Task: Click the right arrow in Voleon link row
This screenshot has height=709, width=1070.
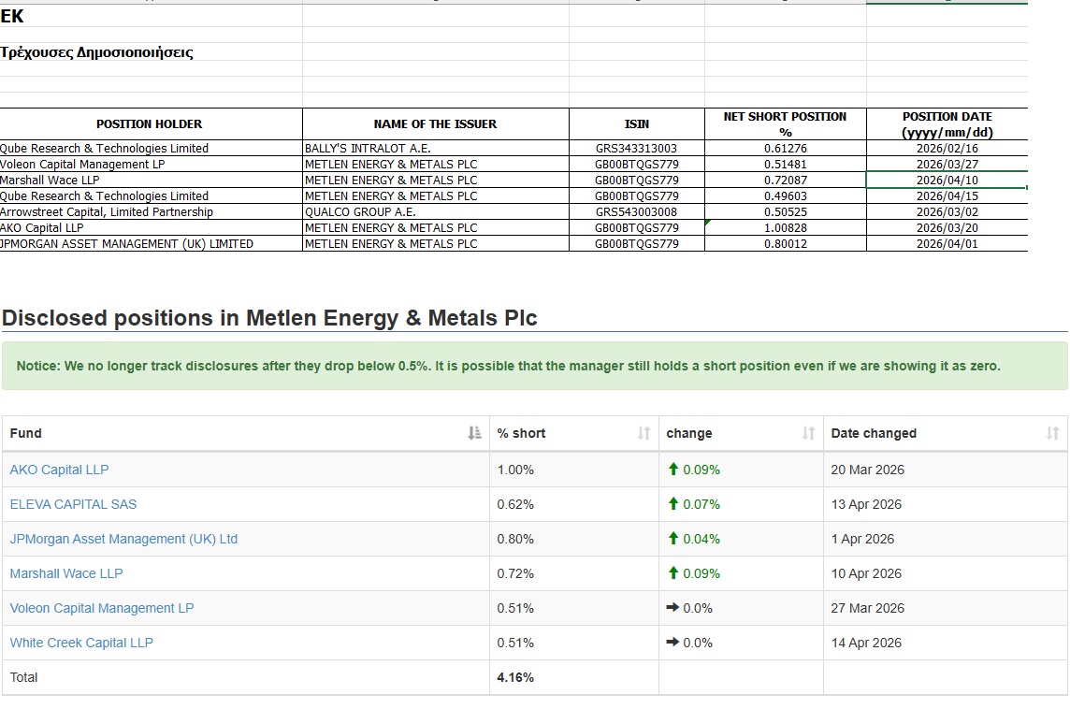Action: pyautogui.click(x=672, y=608)
